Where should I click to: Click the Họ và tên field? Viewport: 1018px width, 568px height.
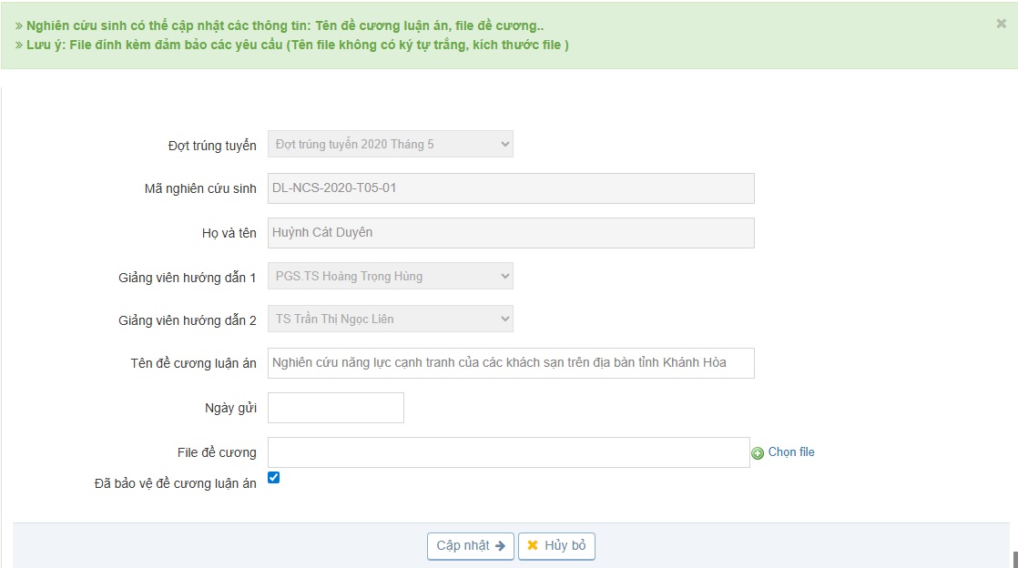coord(510,233)
